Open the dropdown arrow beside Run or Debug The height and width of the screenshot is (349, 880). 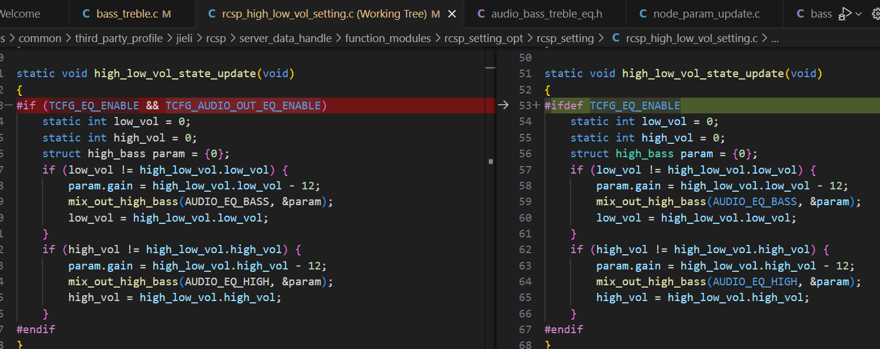[x=858, y=13]
